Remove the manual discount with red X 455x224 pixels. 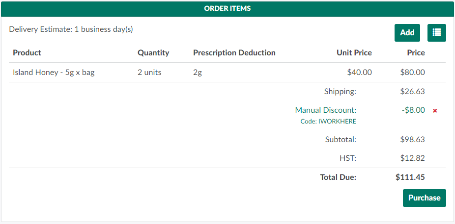click(435, 111)
